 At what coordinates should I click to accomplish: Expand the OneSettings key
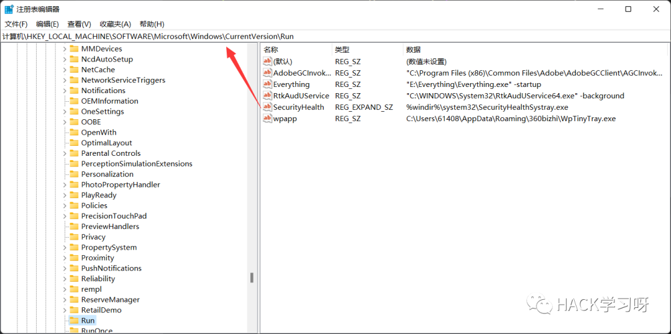tap(65, 112)
